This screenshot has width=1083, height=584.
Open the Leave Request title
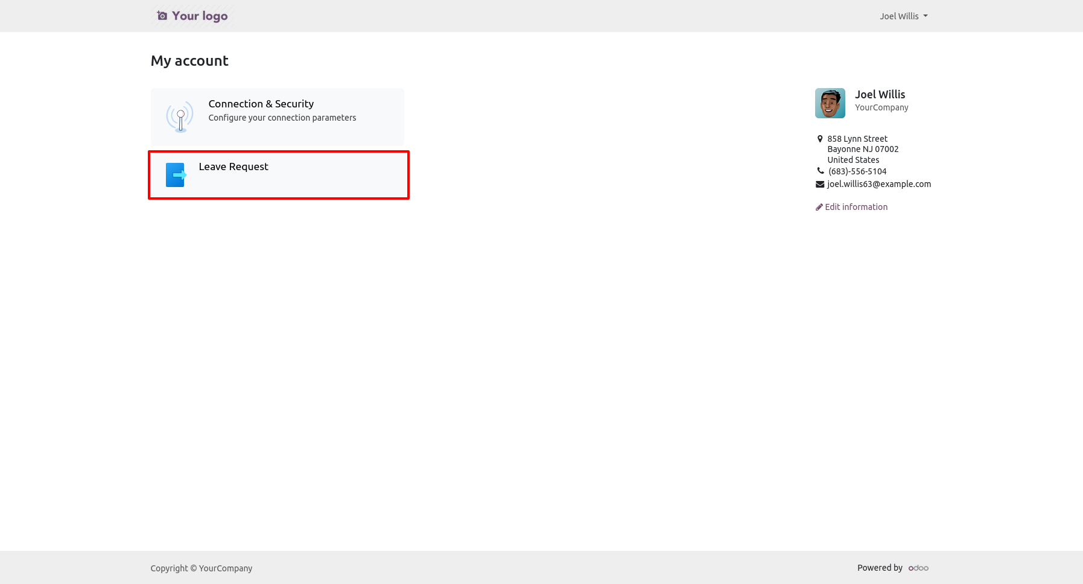click(x=233, y=167)
